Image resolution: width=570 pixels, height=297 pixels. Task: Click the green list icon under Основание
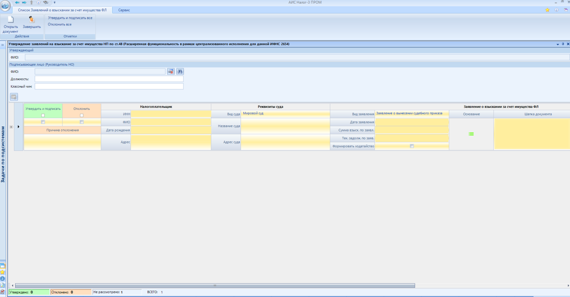click(x=471, y=134)
